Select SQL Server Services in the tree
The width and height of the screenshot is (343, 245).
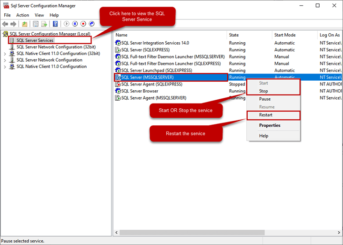35,40
